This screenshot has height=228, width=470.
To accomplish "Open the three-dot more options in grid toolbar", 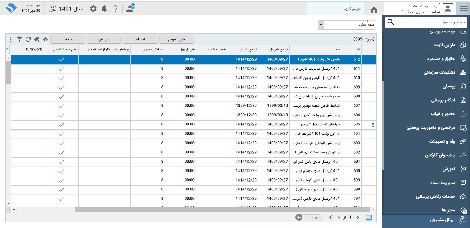I will pos(11,39).
